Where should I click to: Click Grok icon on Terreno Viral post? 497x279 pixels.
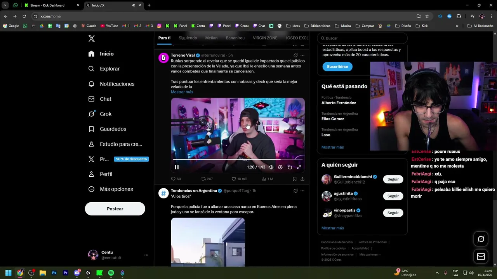[295, 55]
